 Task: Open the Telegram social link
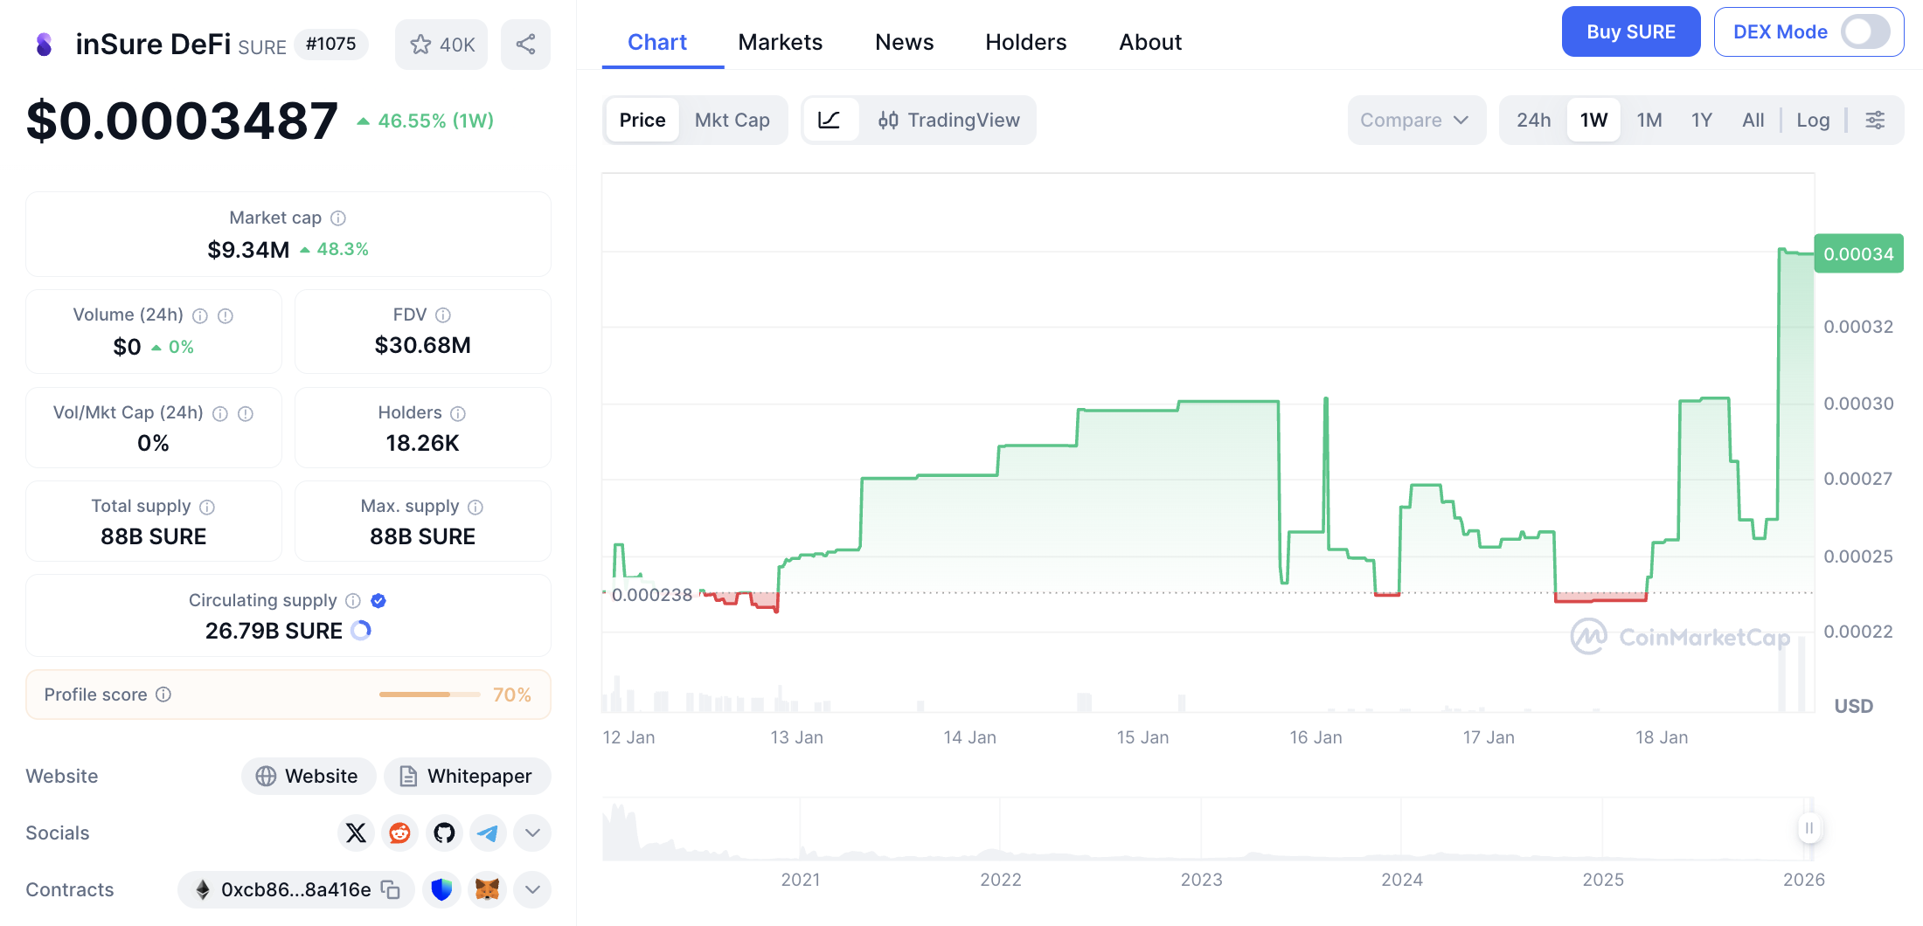(488, 833)
